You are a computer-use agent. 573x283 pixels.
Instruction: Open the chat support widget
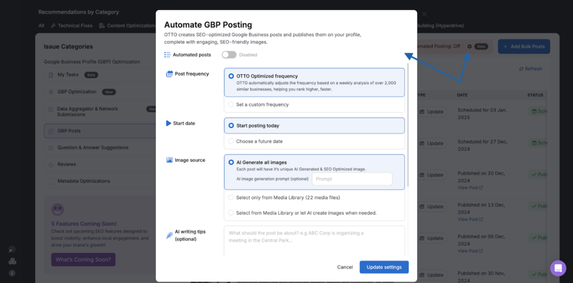558,268
